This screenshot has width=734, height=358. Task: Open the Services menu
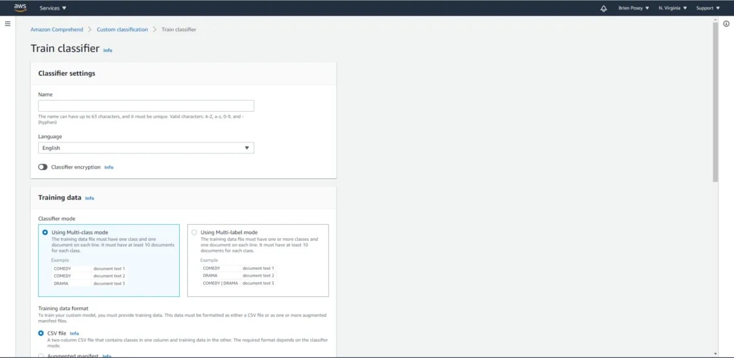click(x=53, y=8)
